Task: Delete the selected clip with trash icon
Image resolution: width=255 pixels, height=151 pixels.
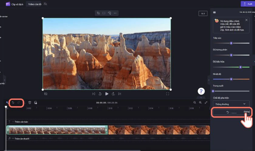Action: [30, 102]
